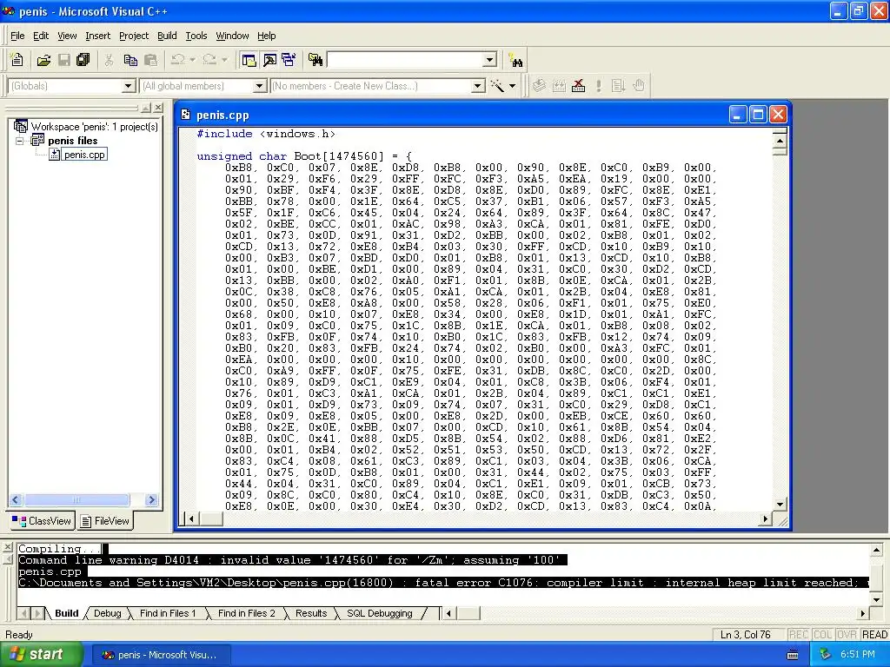Screen dimensions: 890x667
Task: Switch to the FileView tab
Action: pos(105,521)
